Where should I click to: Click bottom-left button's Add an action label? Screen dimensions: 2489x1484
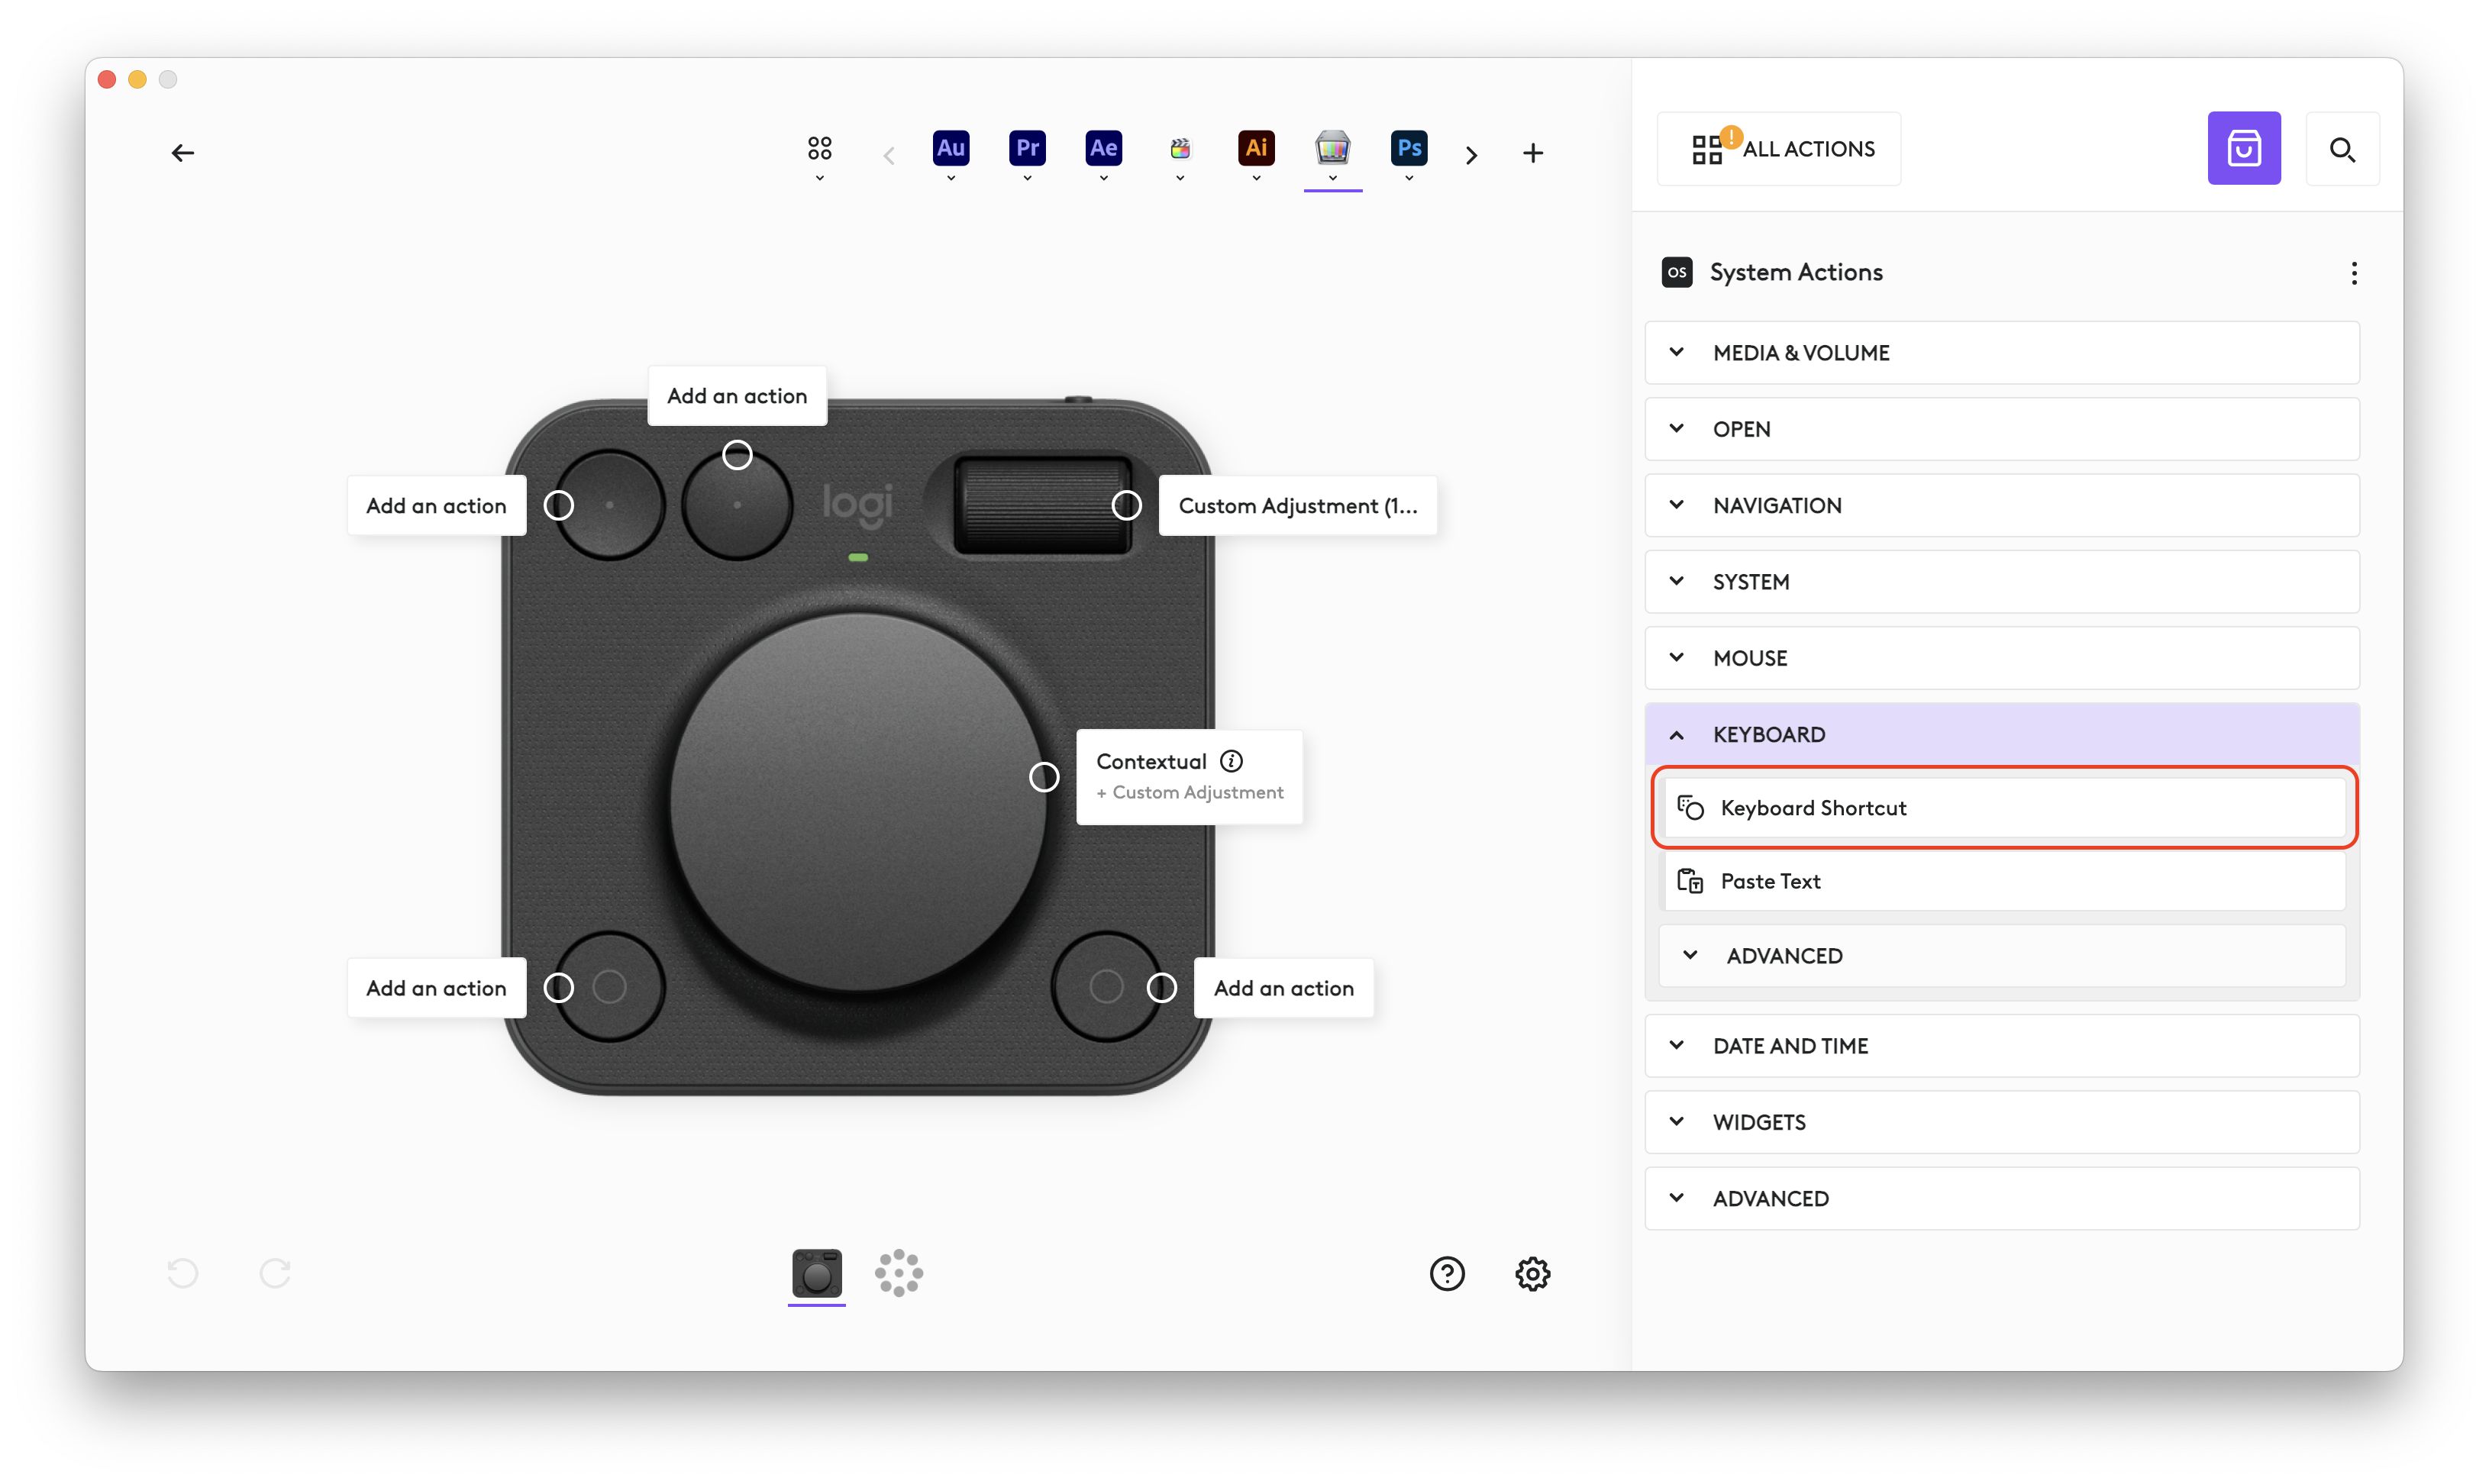[x=436, y=988]
